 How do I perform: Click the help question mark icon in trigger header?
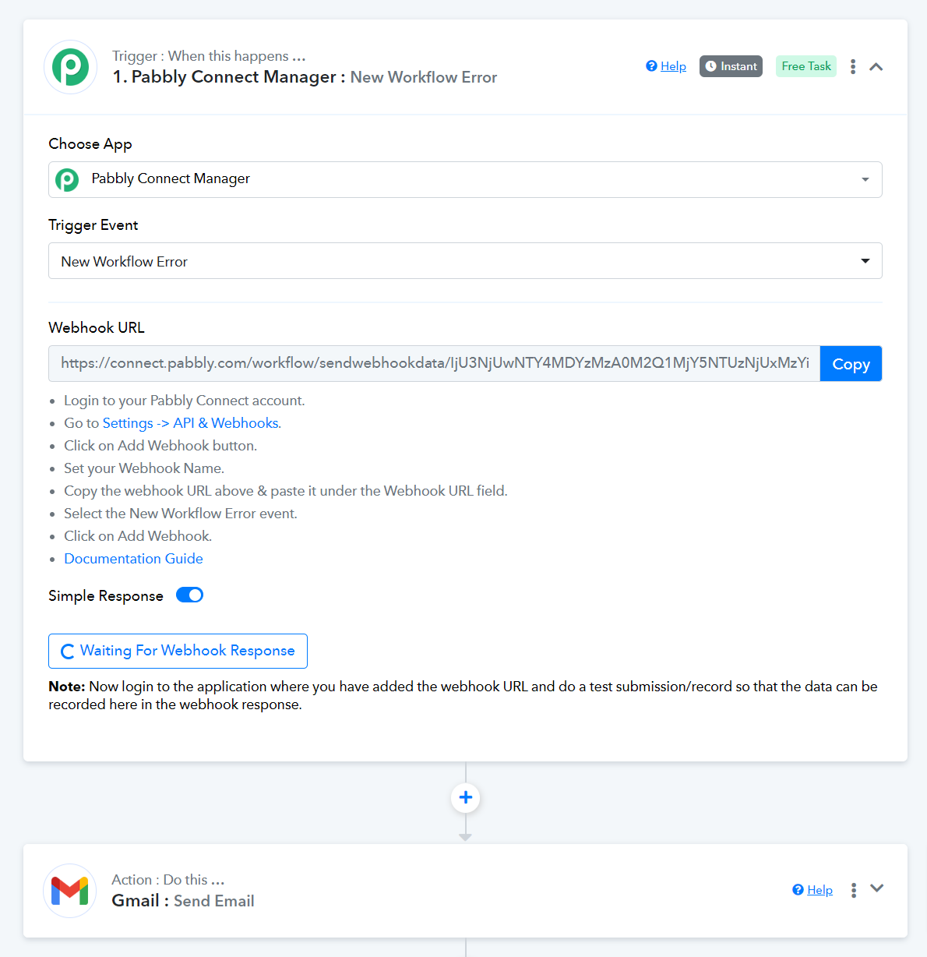click(x=651, y=66)
